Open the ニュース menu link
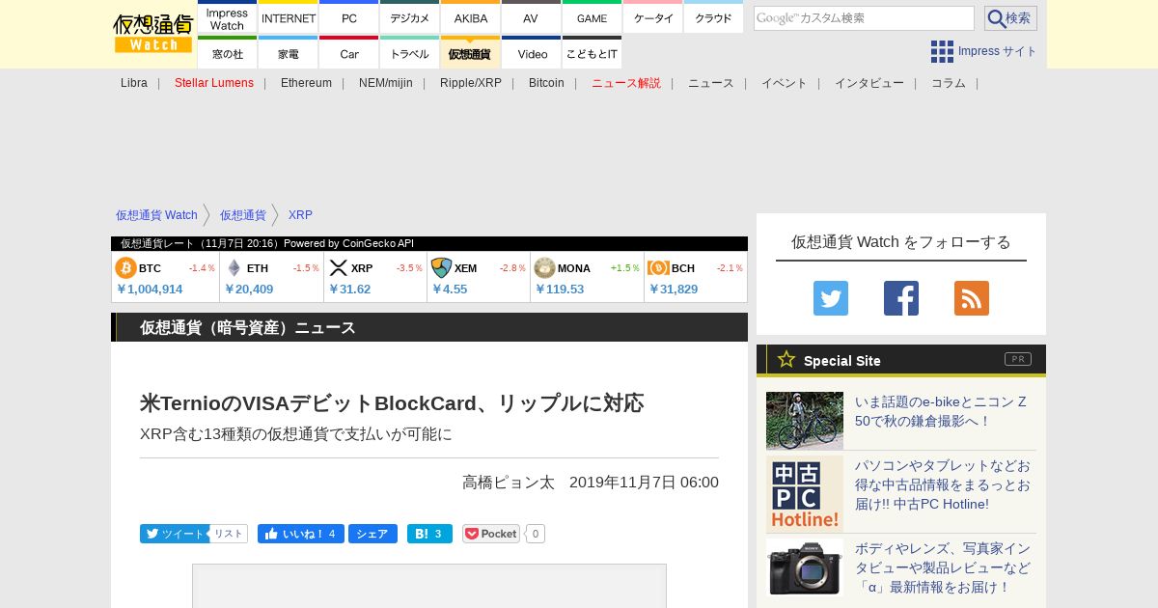1158x608 pixels. [711, 83]
